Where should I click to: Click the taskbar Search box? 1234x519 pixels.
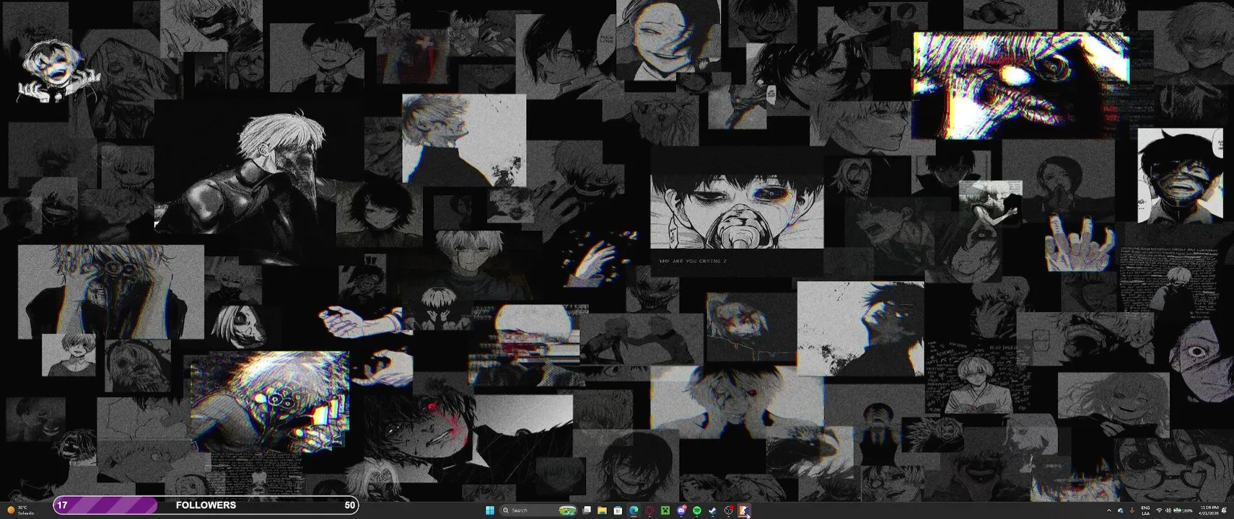538,510
